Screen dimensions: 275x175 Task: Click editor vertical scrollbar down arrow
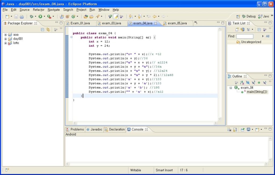click(x=220, y=119)
